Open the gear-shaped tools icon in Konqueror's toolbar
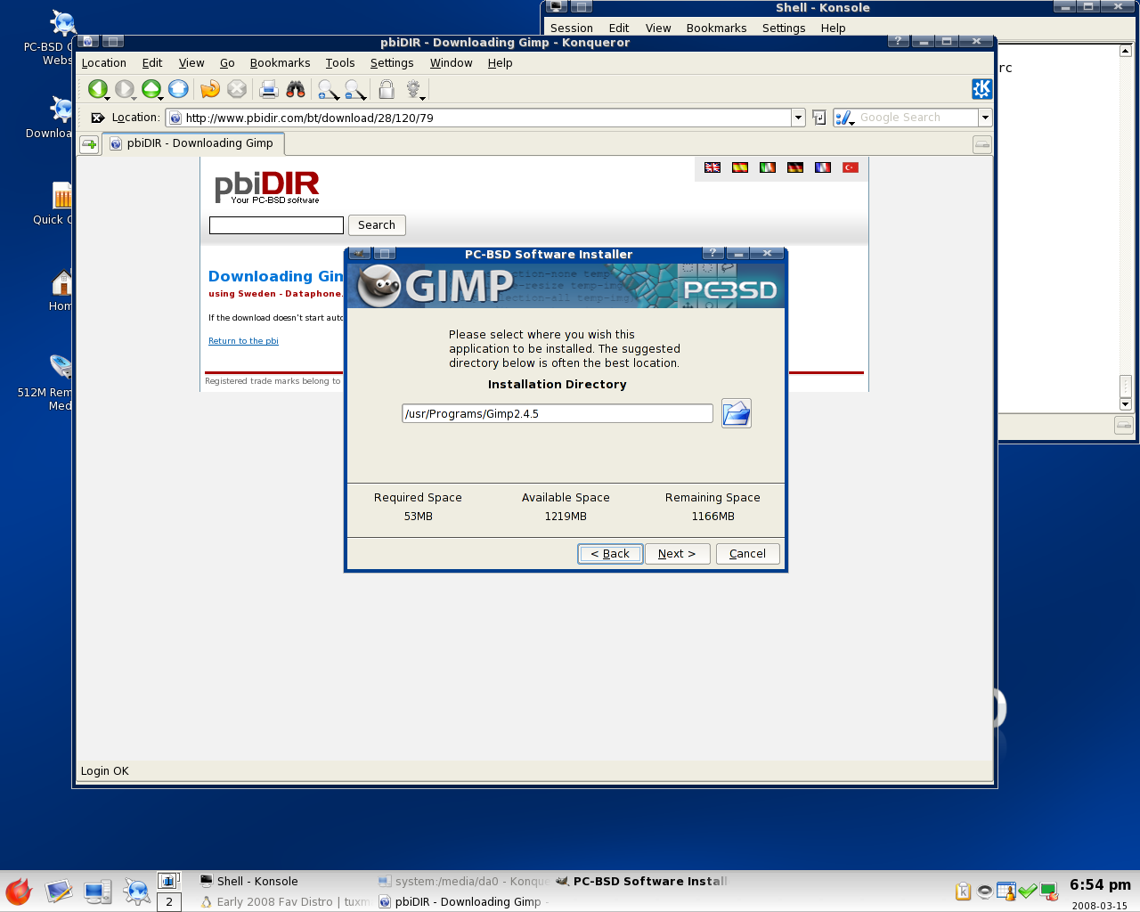 coord(414,89)
